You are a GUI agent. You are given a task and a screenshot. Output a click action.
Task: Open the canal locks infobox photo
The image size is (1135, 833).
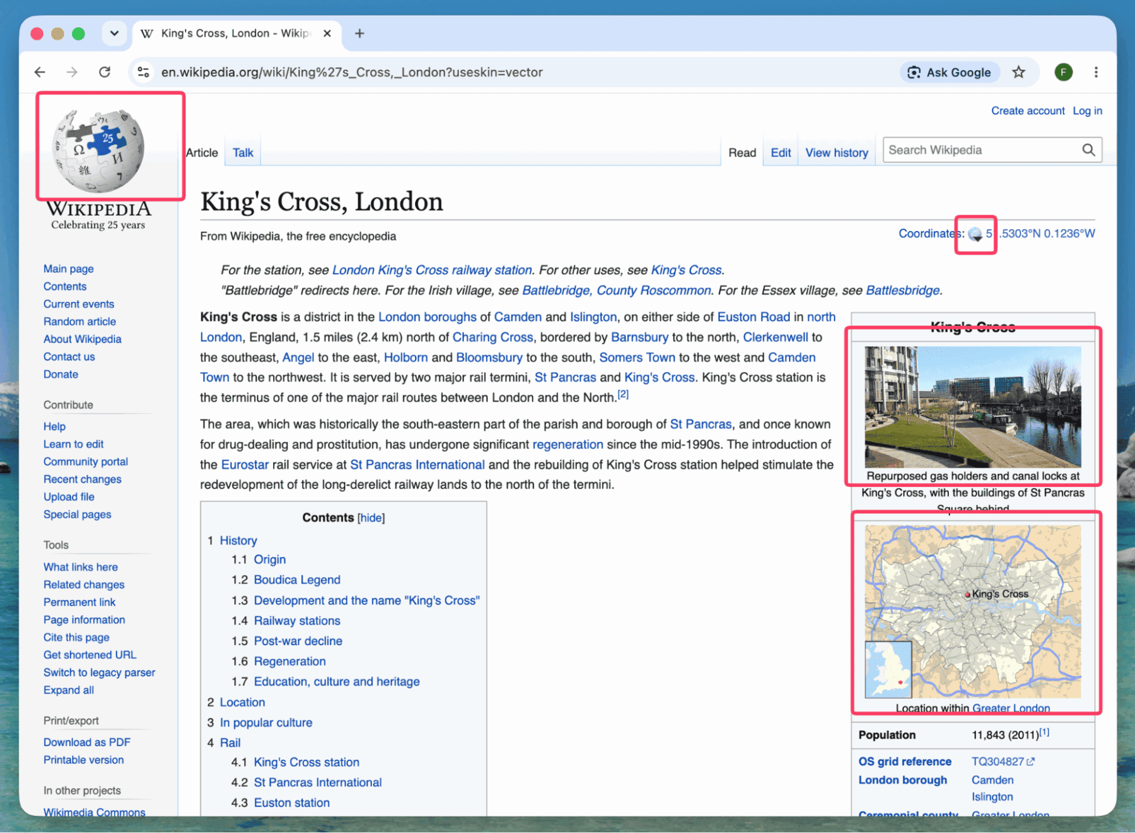click(x=972, y=407)
